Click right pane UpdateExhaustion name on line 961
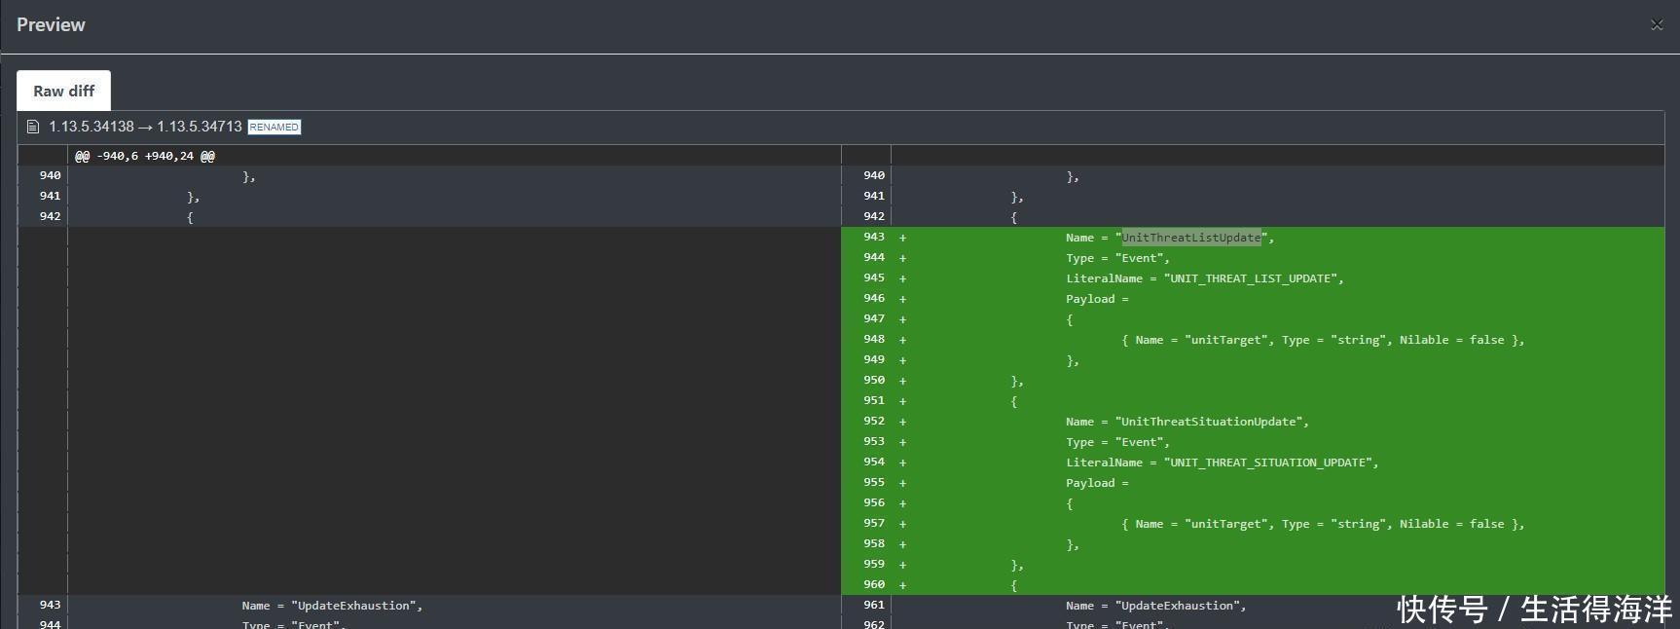The image size is (1680, 629). pos(1155,606)
